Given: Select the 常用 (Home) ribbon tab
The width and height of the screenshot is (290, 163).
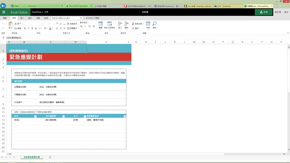Looking at the screenshot, I should tap(14, 18).
